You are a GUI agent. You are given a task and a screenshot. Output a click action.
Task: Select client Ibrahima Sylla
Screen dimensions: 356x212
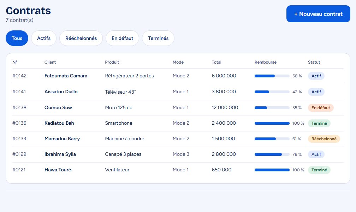point(60,154)
